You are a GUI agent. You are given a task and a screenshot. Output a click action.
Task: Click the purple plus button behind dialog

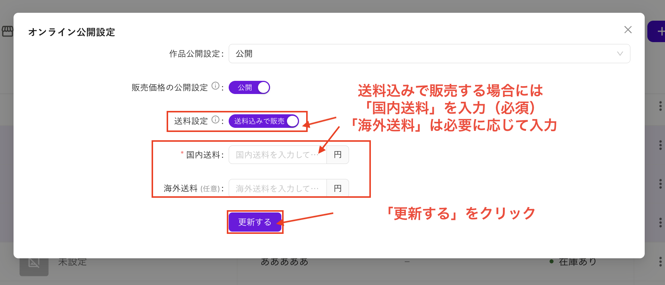click(656, 32)
